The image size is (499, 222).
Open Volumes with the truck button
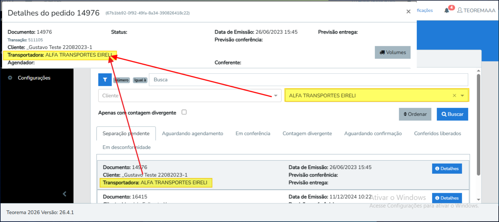tap(392, 52)
